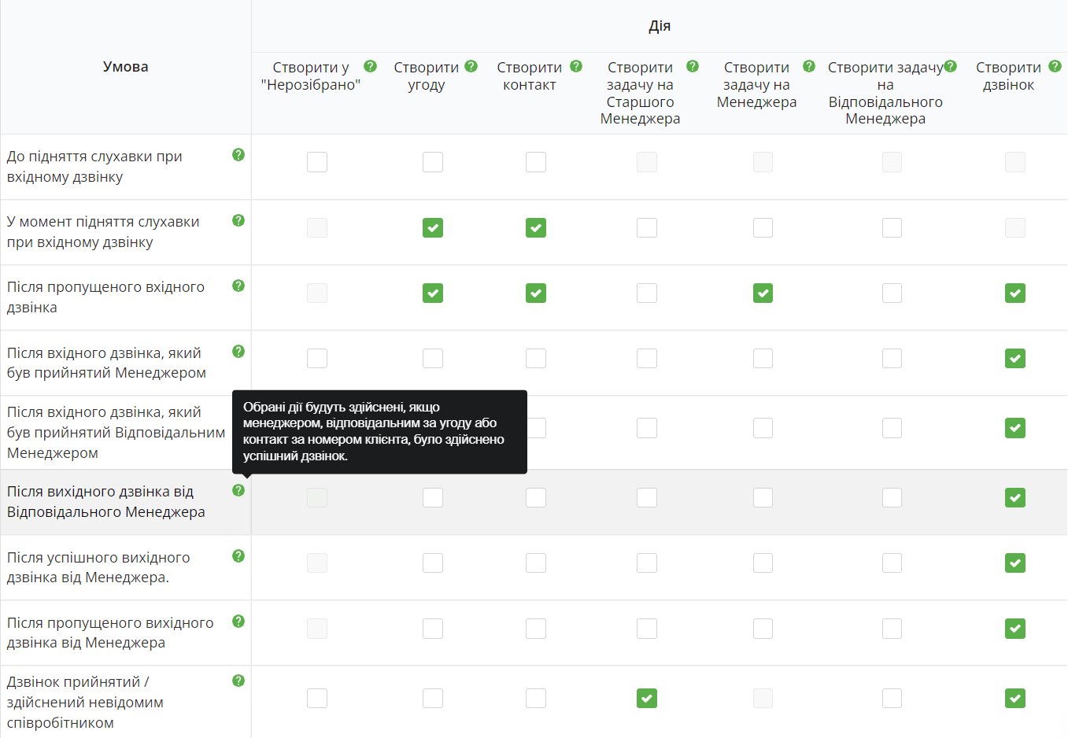Enable "Створити у Нерозібрано" for "До підняття слухавки"

coord(317,162)
